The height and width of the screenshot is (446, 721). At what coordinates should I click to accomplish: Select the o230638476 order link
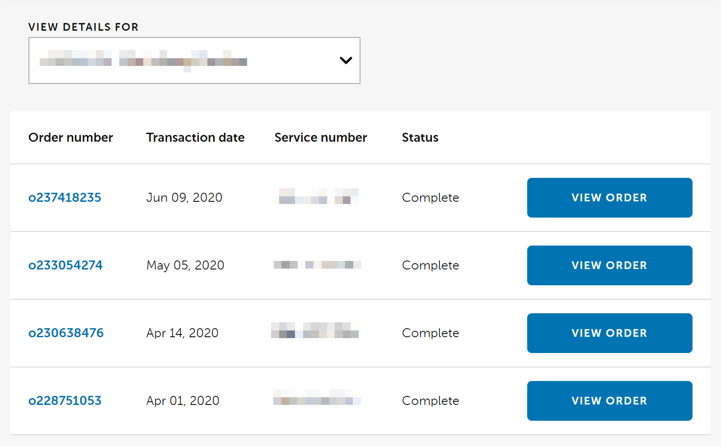pyautogui.click(x=66, y=333)
